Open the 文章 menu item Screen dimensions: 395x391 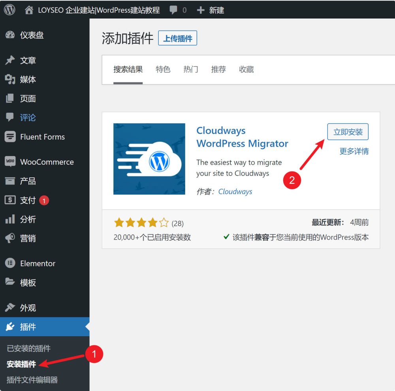tap(28, 60)
